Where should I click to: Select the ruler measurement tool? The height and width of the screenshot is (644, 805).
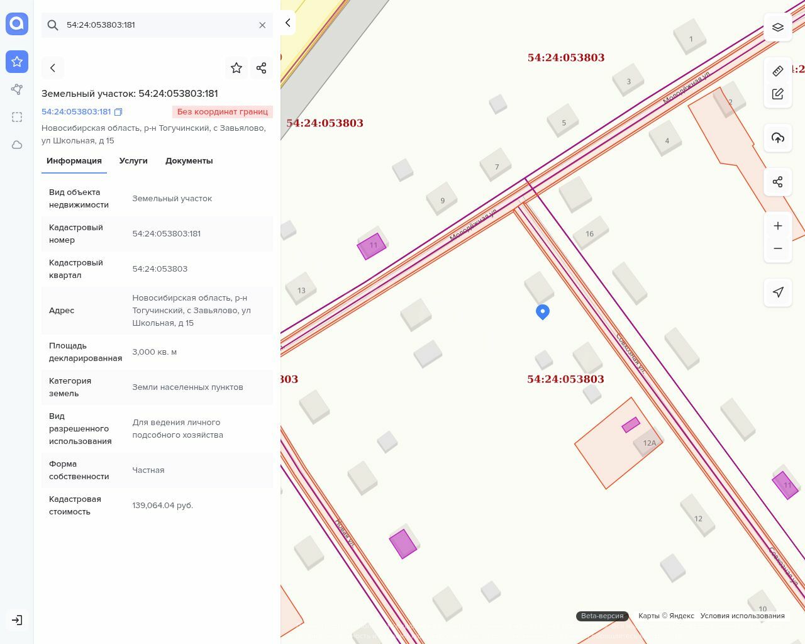point(777,71)
